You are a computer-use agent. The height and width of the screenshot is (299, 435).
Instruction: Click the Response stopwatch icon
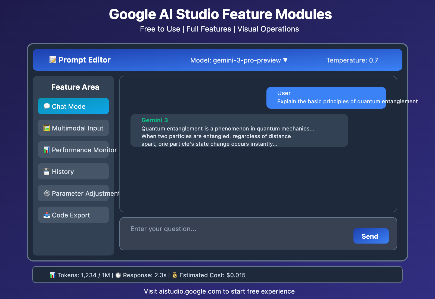(118, 275)
